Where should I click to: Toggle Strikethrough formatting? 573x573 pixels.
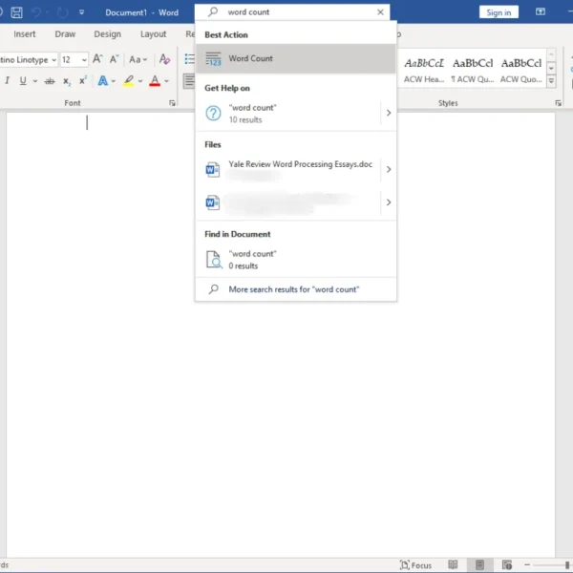50,81
